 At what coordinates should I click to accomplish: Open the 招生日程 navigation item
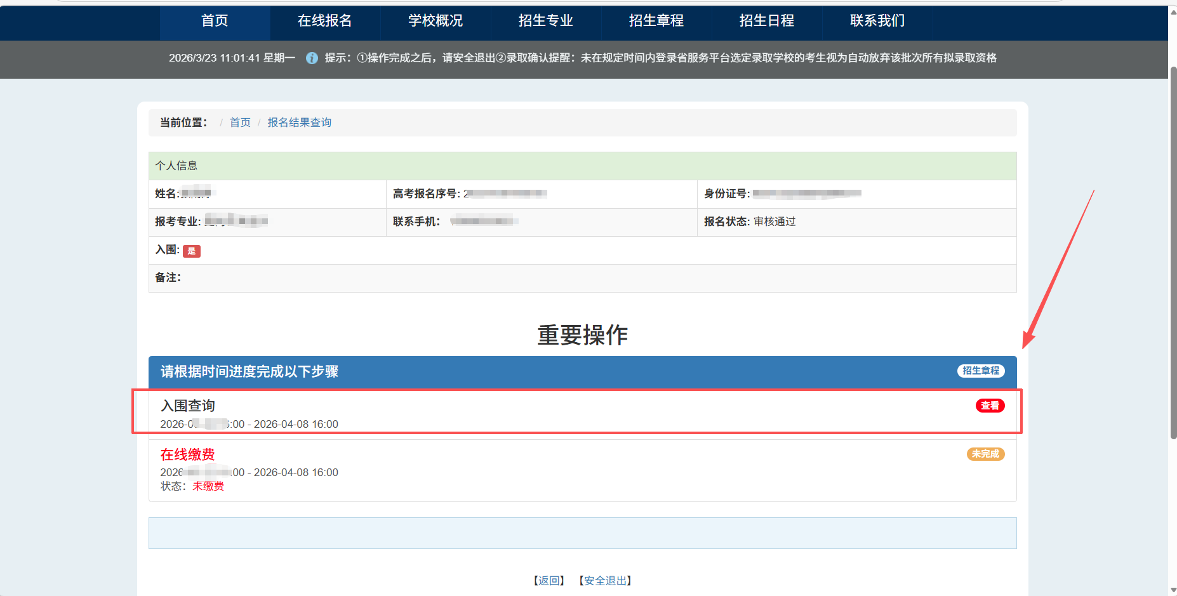pos(767,21)
